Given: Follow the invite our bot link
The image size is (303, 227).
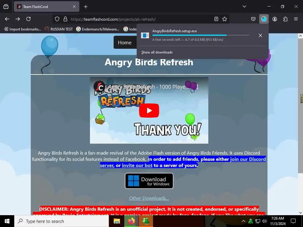Looking at the screenshot, I should 137,166.
